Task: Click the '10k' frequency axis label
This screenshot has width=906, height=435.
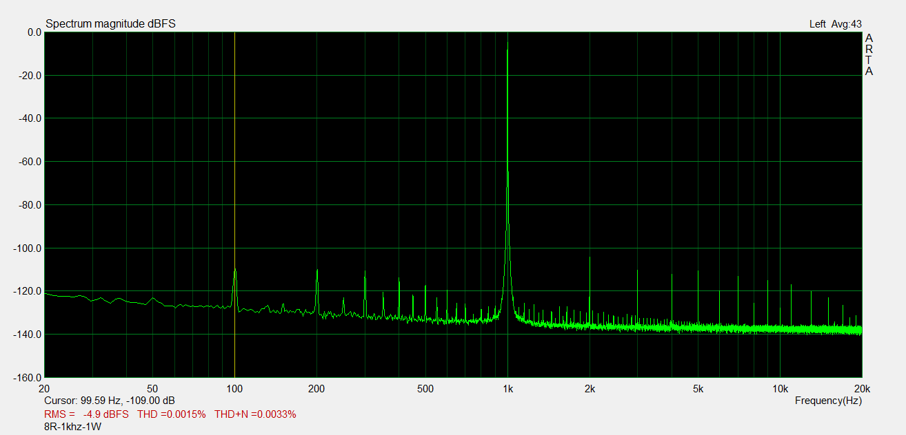Action: coord(780,389)
